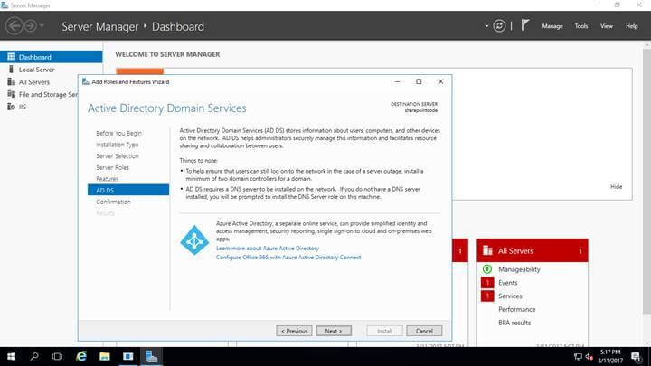Open dropdown arrow left of refresh icon

486,26
